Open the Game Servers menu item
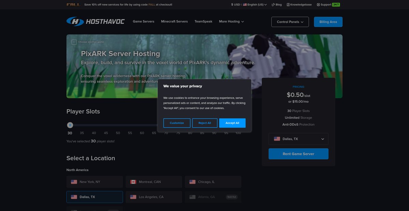 pyautogui.click(x=143, y=21)
